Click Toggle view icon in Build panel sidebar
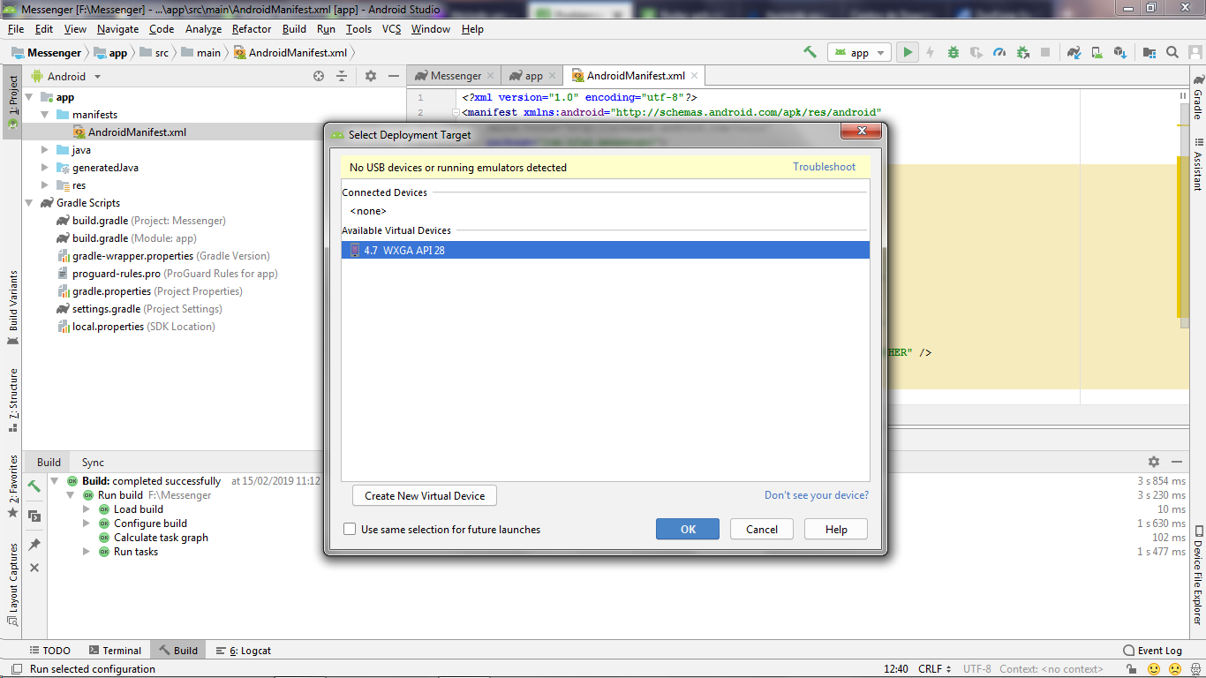1206x678 pixels. (x=34, y=516)
